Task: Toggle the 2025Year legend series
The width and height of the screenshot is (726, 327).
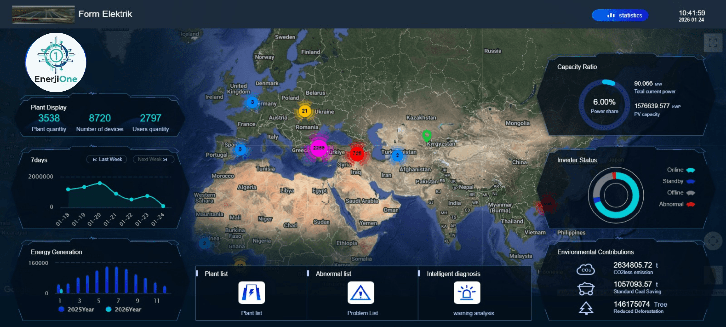Action: click(x=76, y=310)
